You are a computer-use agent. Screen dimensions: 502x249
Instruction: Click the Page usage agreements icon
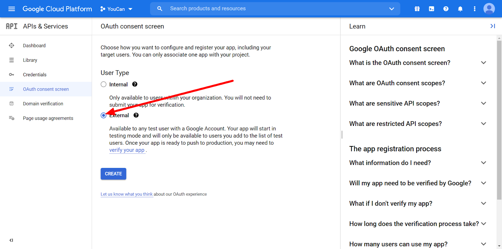[12, 118]
